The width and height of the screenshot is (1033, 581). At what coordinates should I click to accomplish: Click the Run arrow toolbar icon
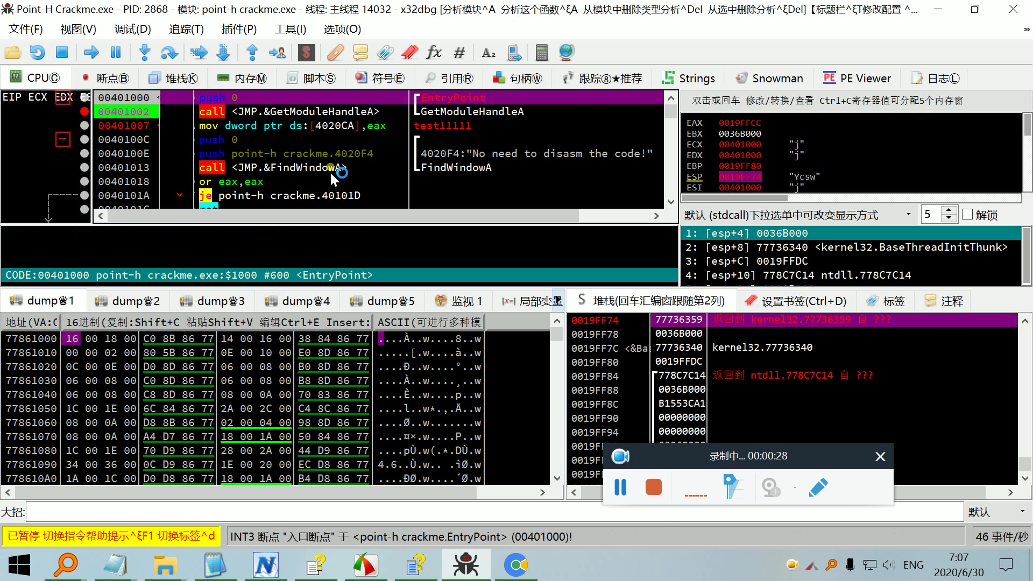(91, 53)
